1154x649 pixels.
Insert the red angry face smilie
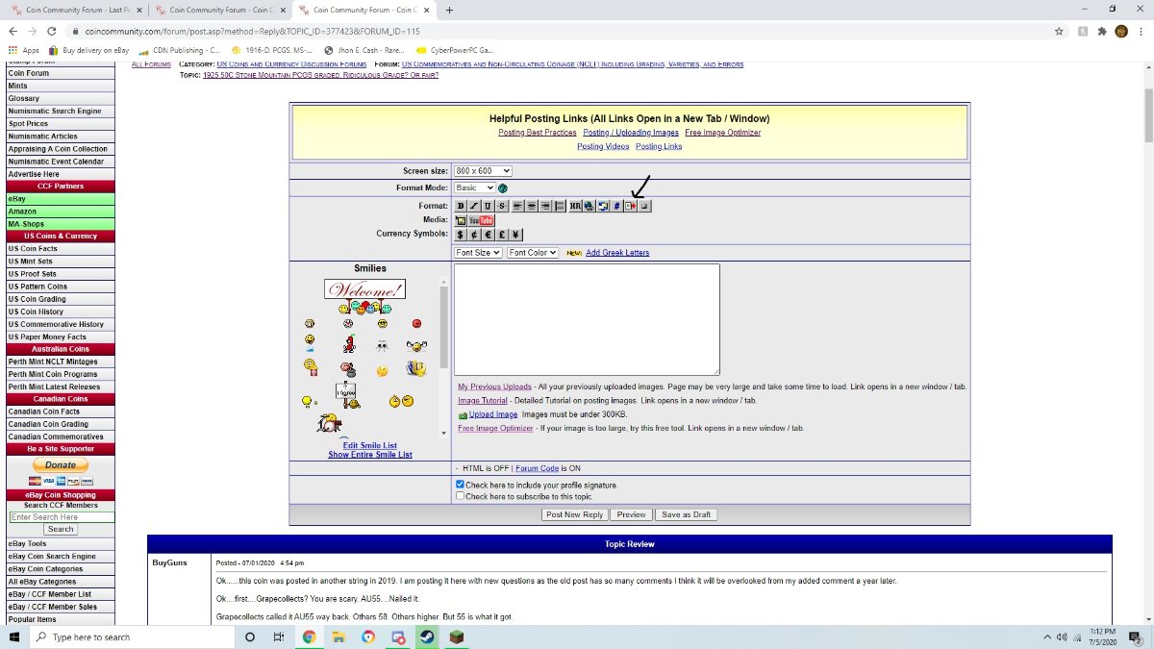point(416,323)
